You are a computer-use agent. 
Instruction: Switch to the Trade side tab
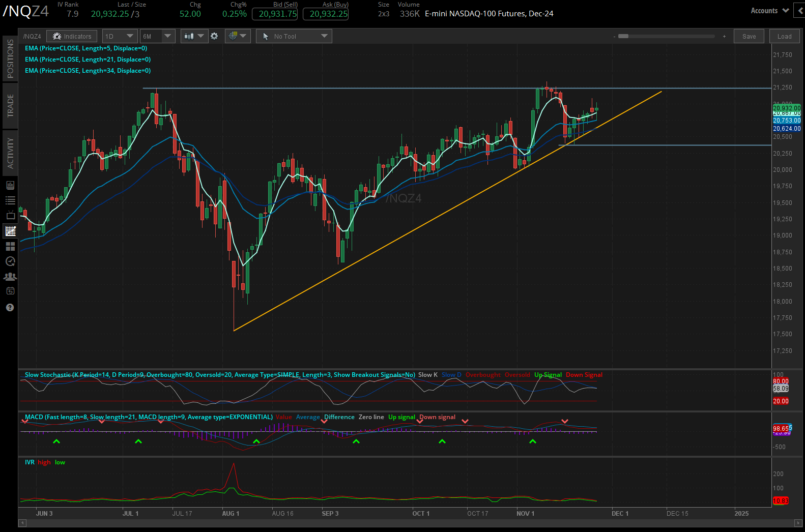tap(10, 106)
